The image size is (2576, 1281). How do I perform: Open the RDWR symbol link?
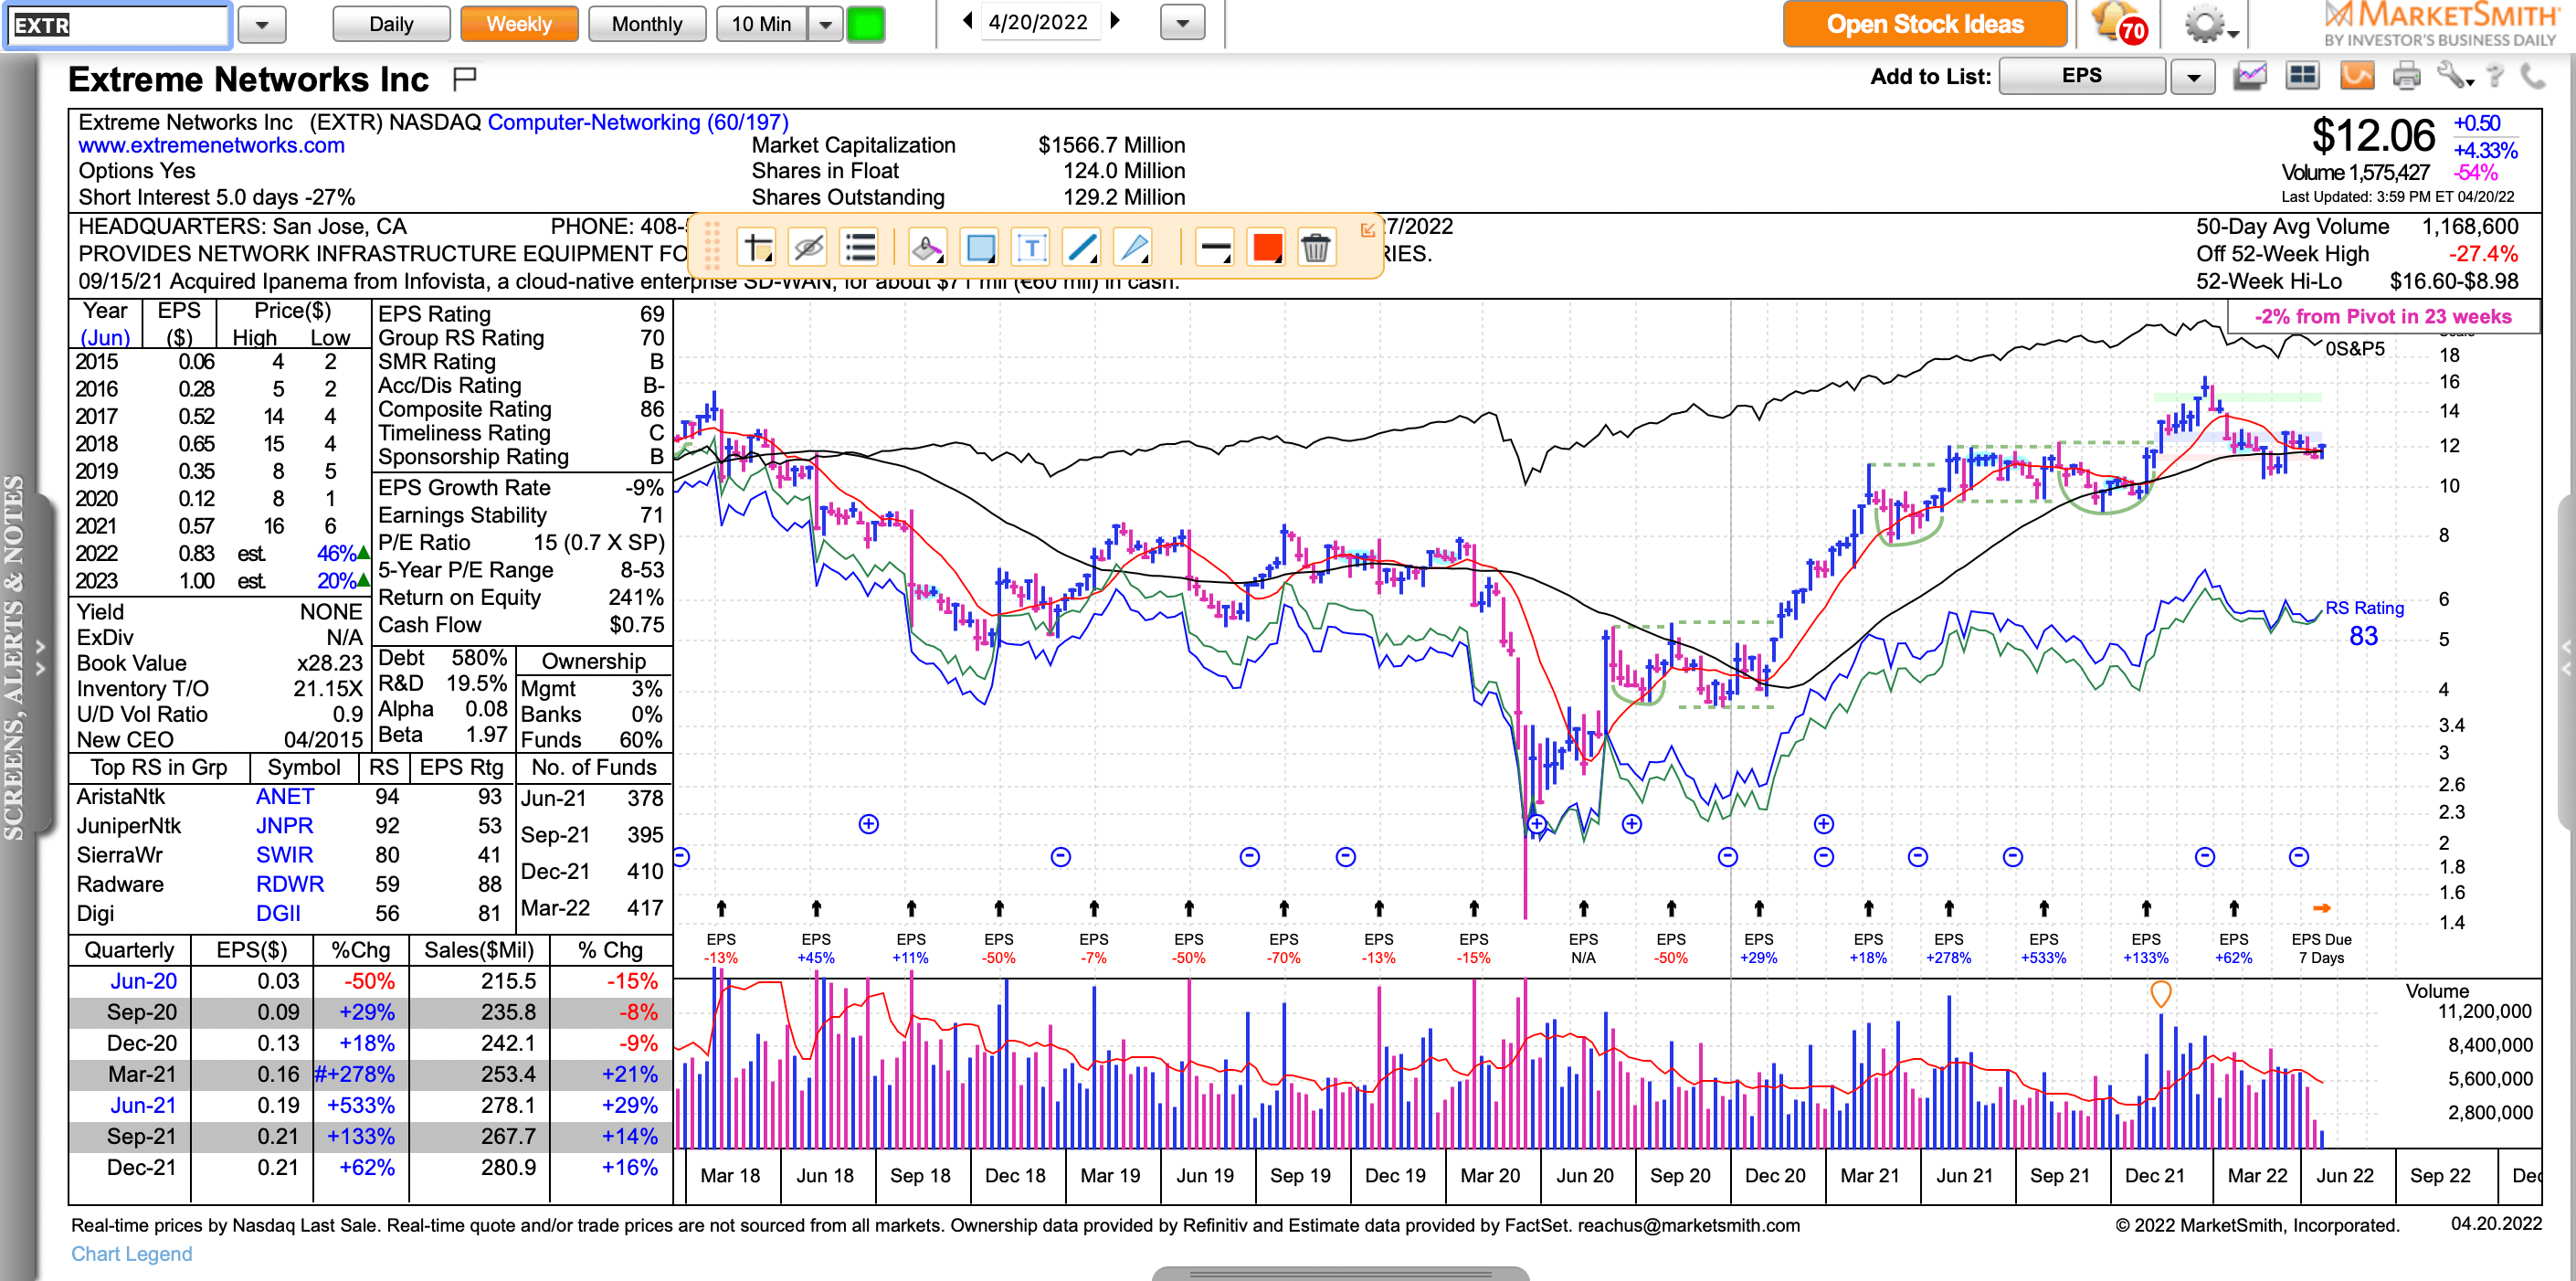(x=290, y=884)
